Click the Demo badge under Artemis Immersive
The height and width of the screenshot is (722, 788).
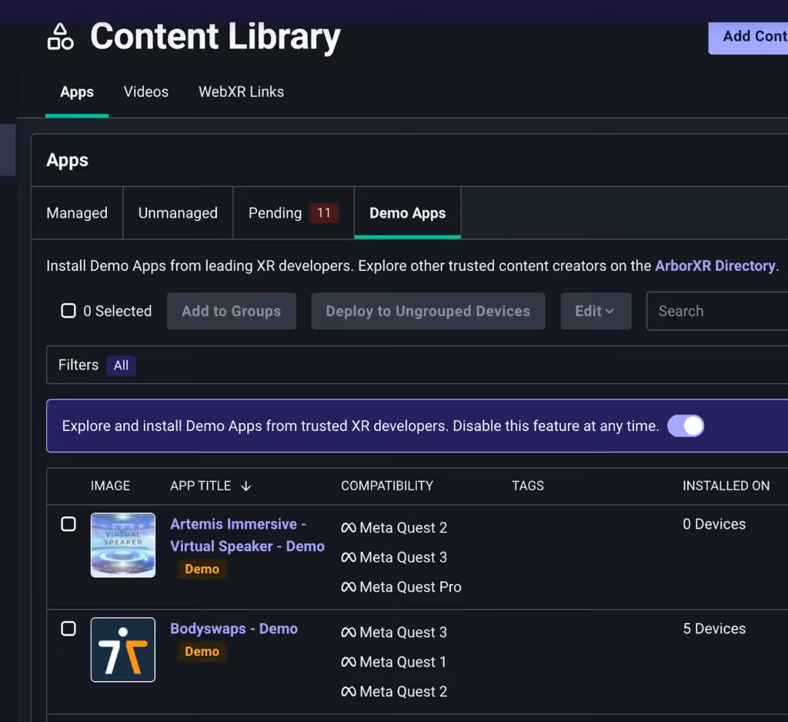202,569
